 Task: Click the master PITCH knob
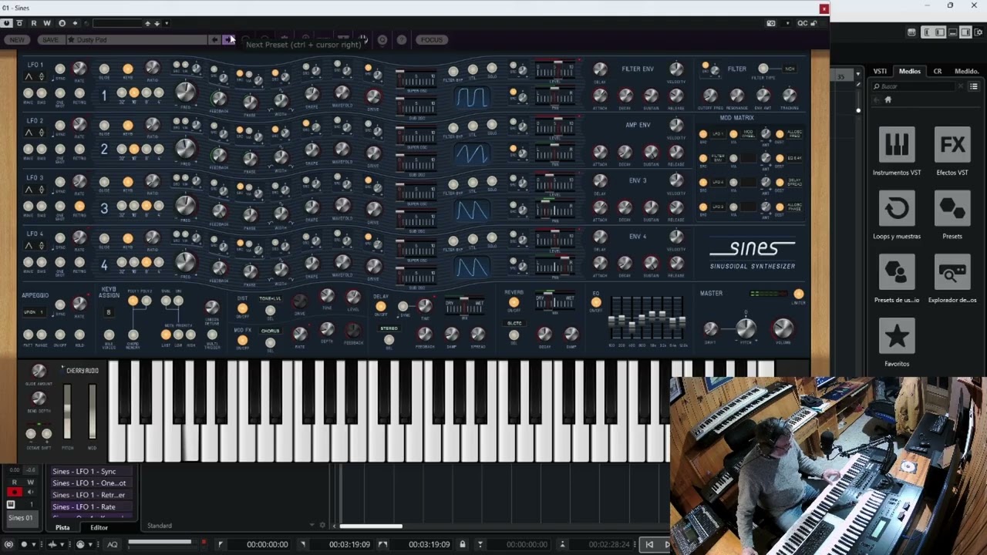click(746, 328)
